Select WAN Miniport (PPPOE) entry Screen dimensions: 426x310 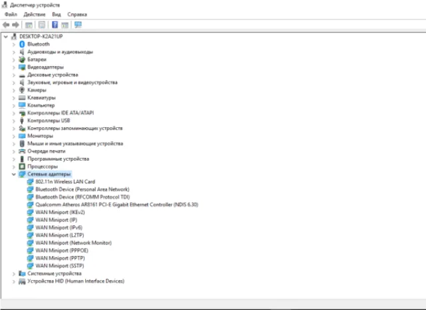click(x=62, y=250)
